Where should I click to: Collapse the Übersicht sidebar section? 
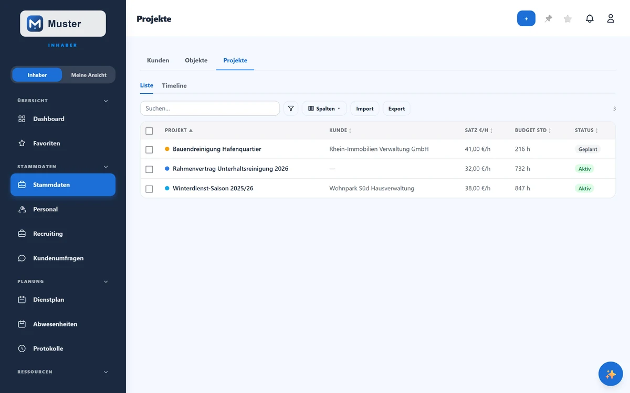106,101
